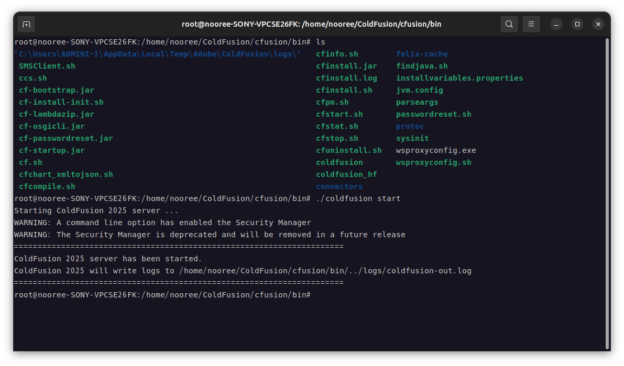Image resolution: width=624 pixels, height=366 pixels.
Task: Click the findjava.sh entry
Action: coord(422,66)
